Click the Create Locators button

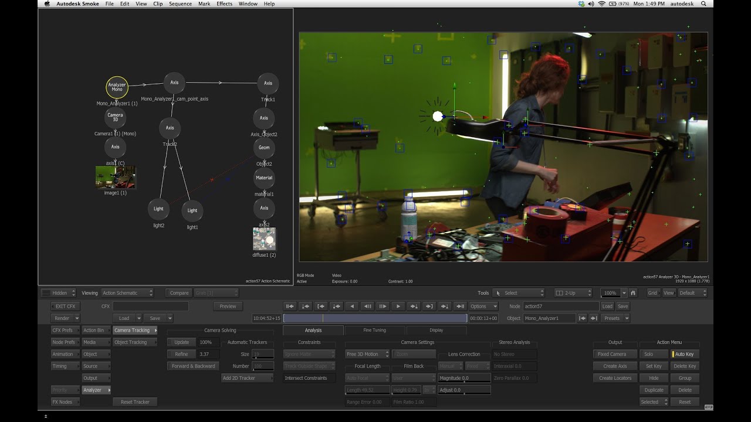tap(615, 378)
